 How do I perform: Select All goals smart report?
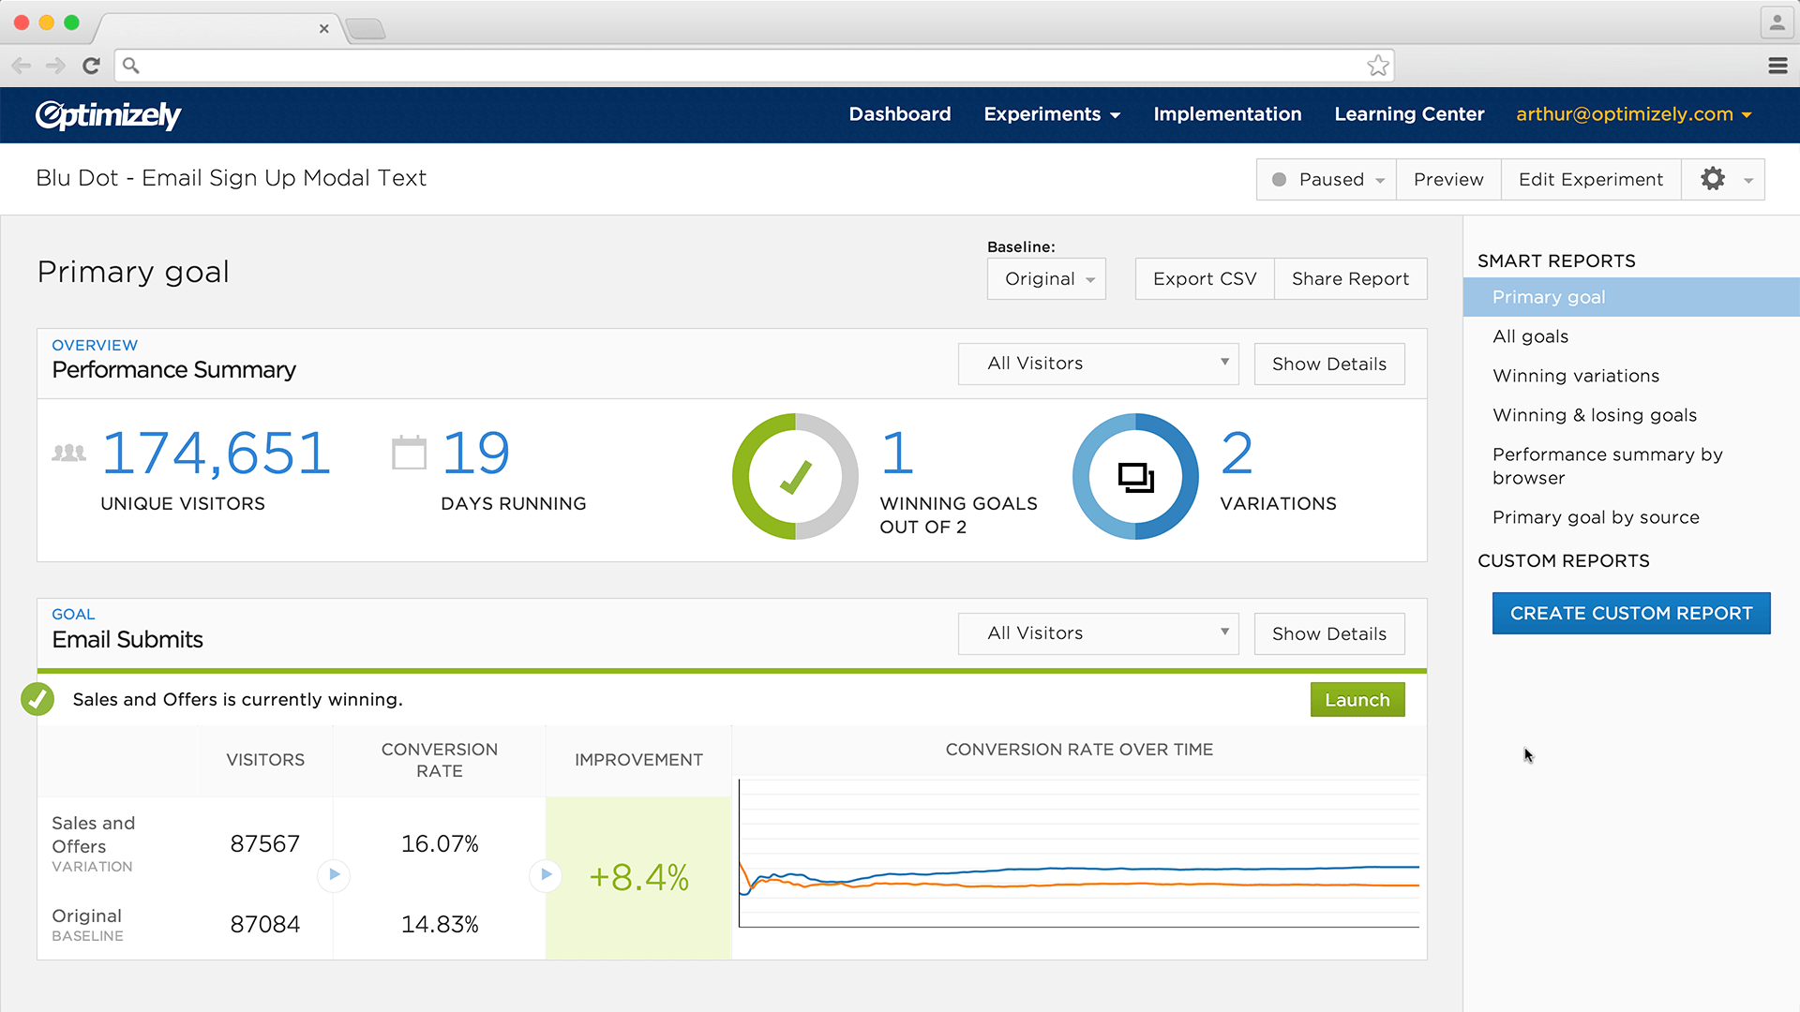click(1530, 336)
